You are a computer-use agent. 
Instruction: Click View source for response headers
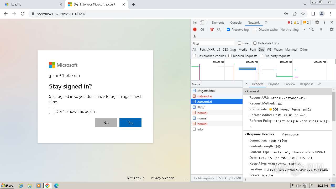pos(290,134)
